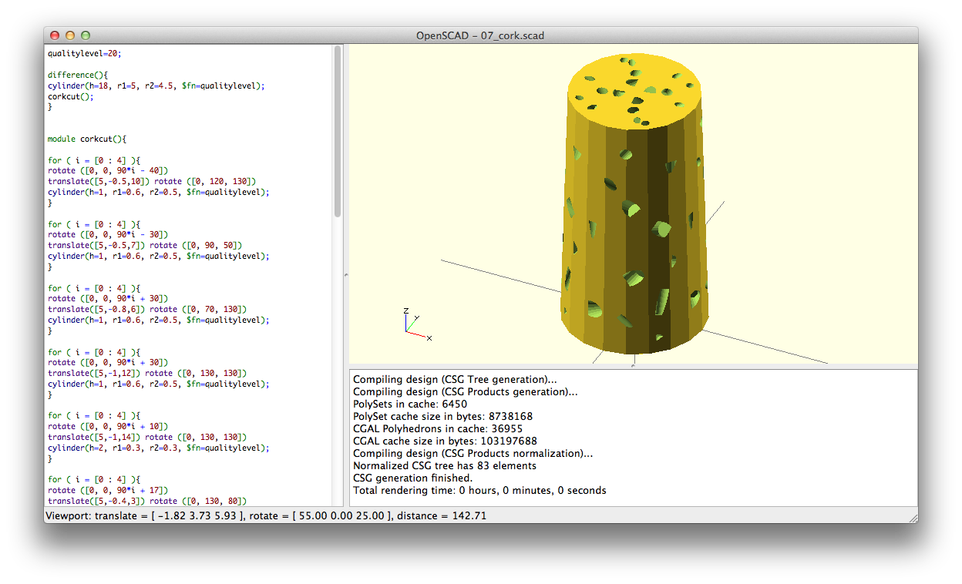Click the title bar text 07_cork.scad

click(x=481, y=35)
